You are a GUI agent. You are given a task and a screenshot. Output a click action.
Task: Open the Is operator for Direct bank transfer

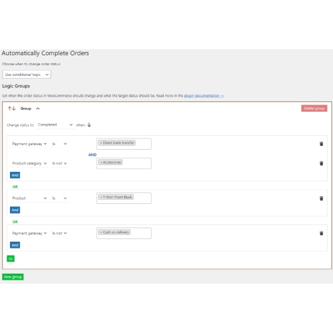pyautogui.click(x=59, y=144)
